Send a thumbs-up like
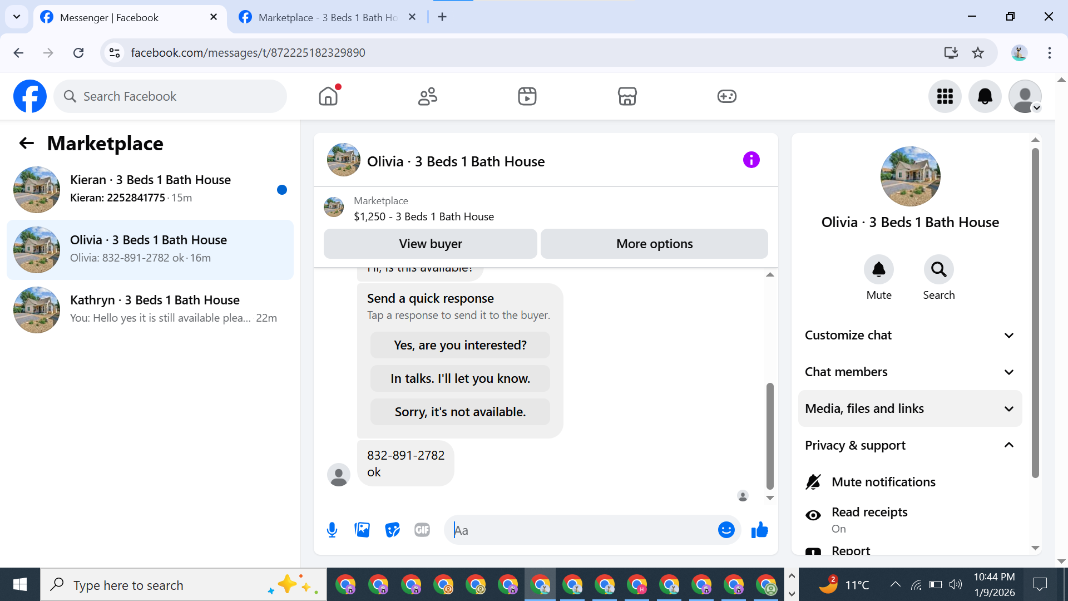Screen dimensions: 1068x601 [x=759, y=530]
